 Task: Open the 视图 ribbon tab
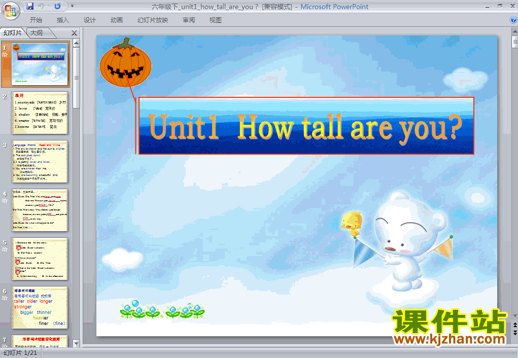click(x=216, y=20)
